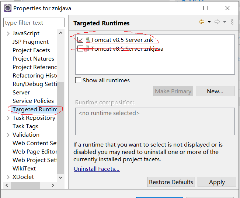Select Task Repository in the tree
240x198 pixels.
coord(34,118)
